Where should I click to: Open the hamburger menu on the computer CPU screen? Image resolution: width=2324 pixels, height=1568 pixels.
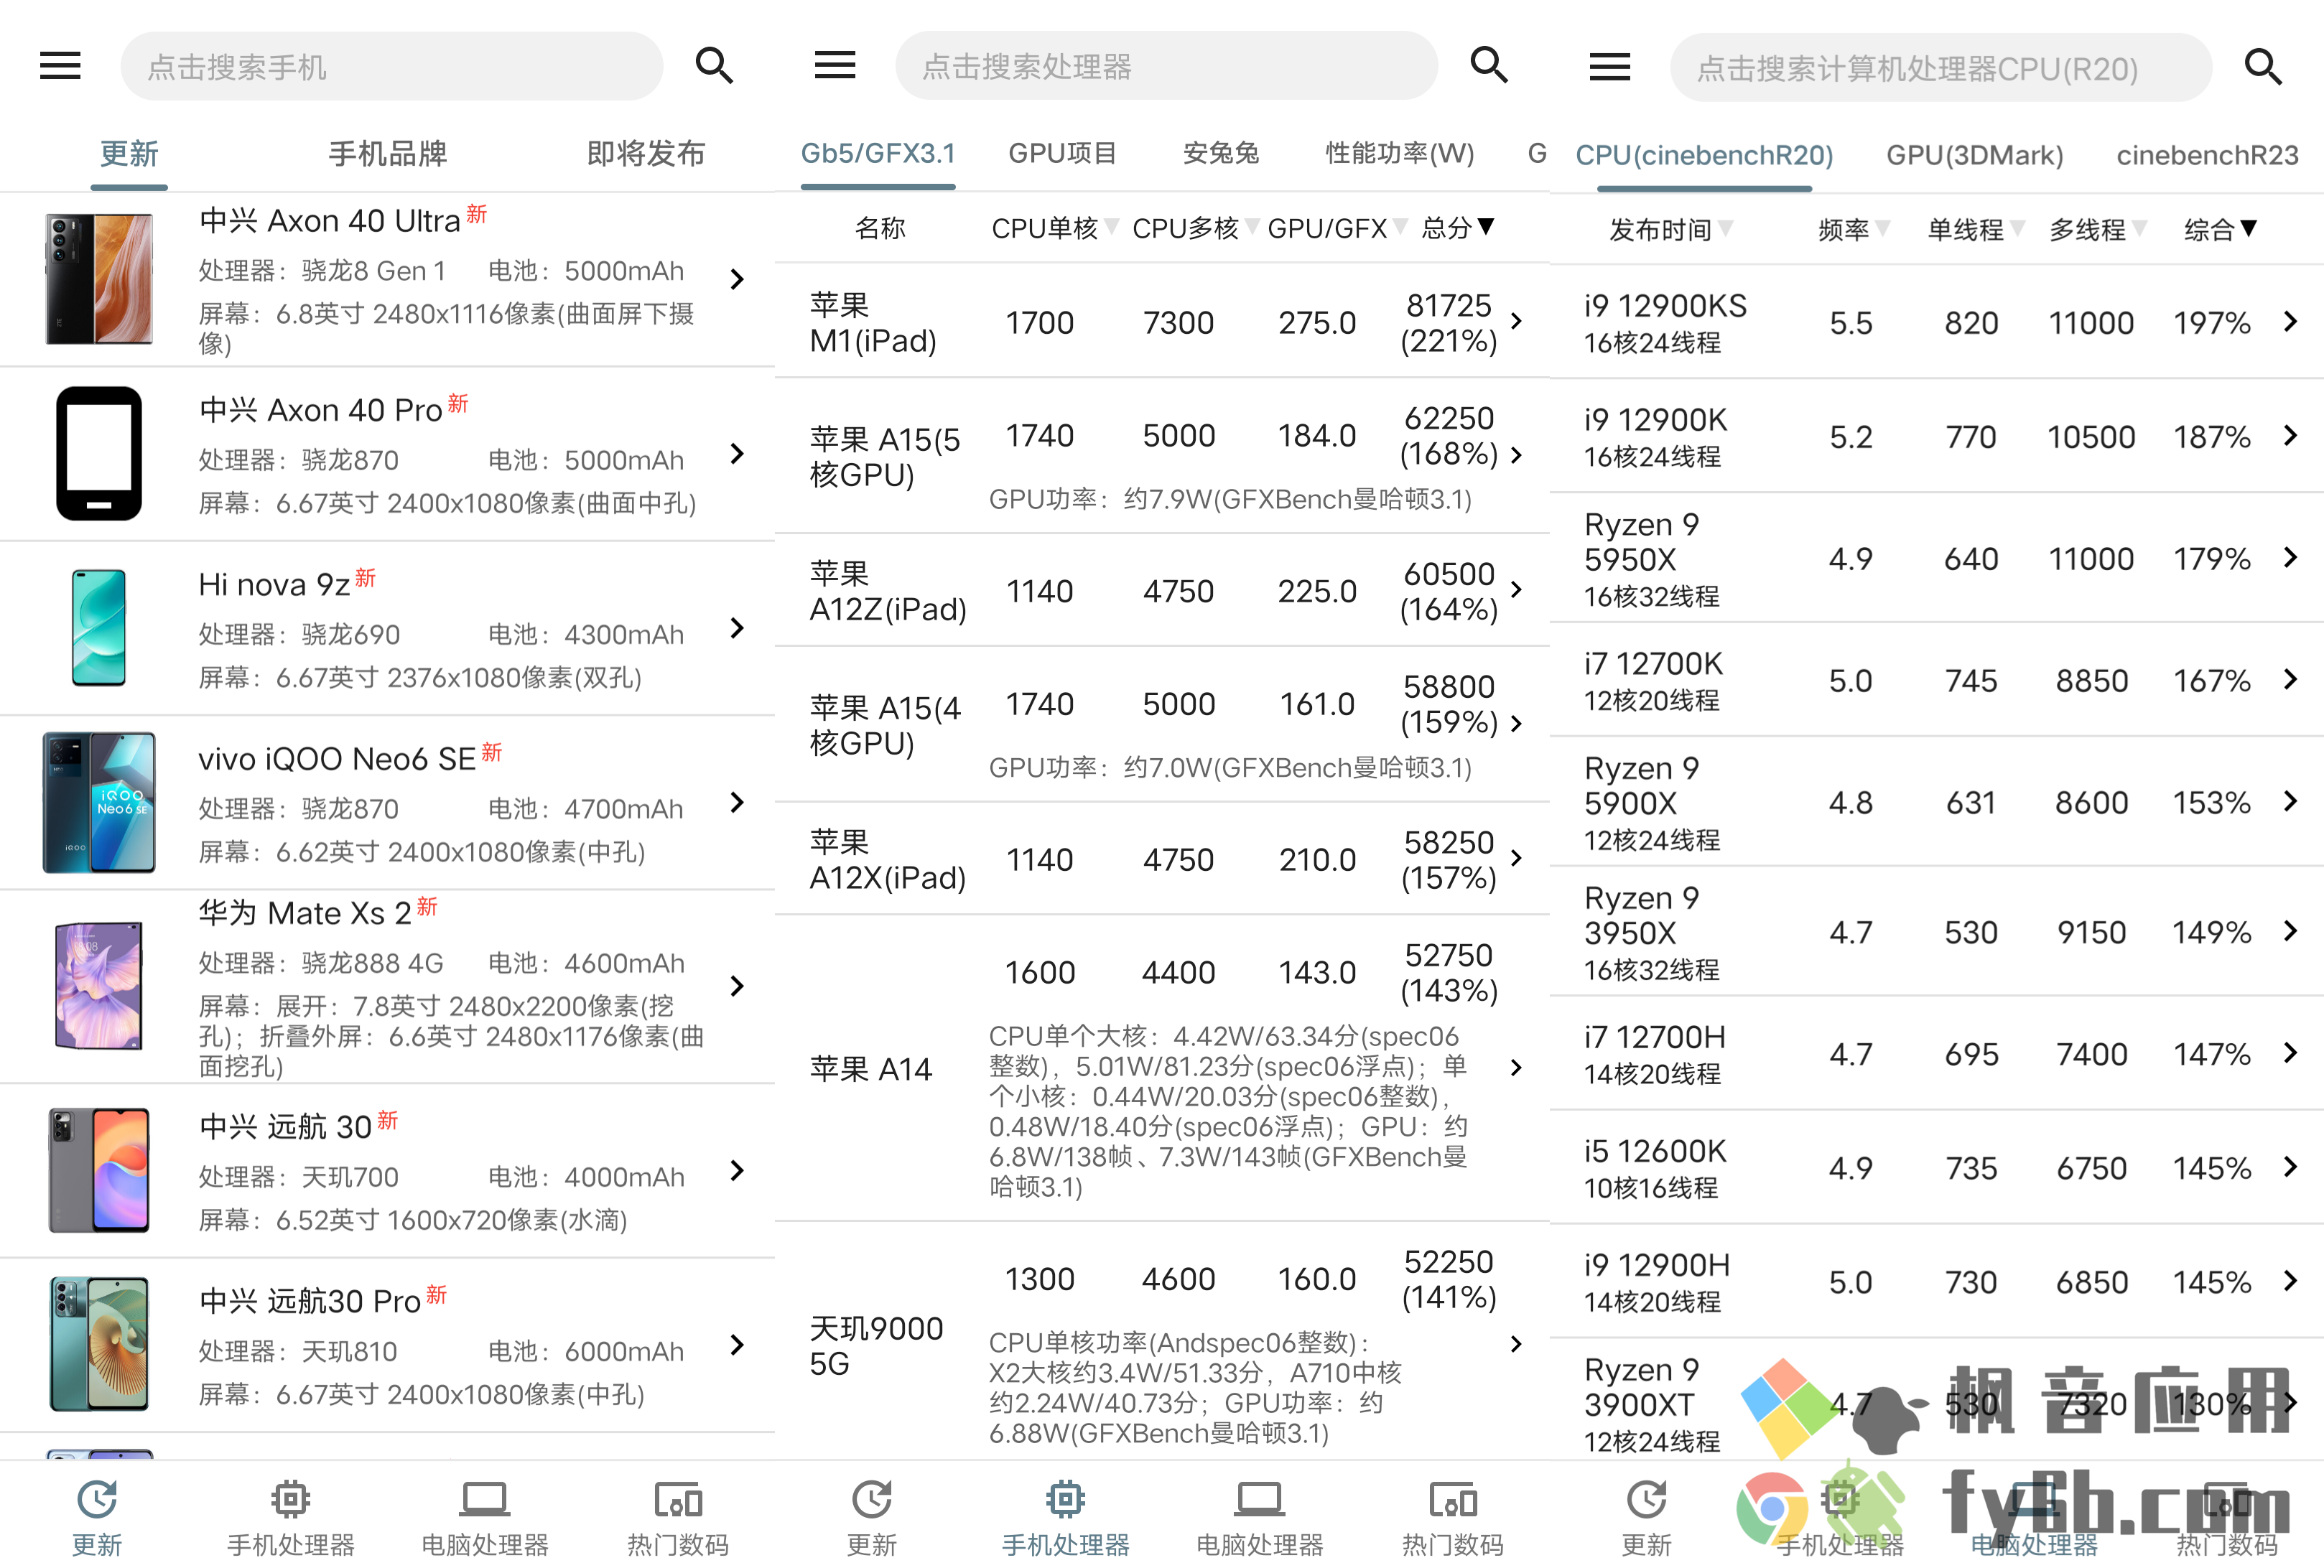pos(1610,67)
